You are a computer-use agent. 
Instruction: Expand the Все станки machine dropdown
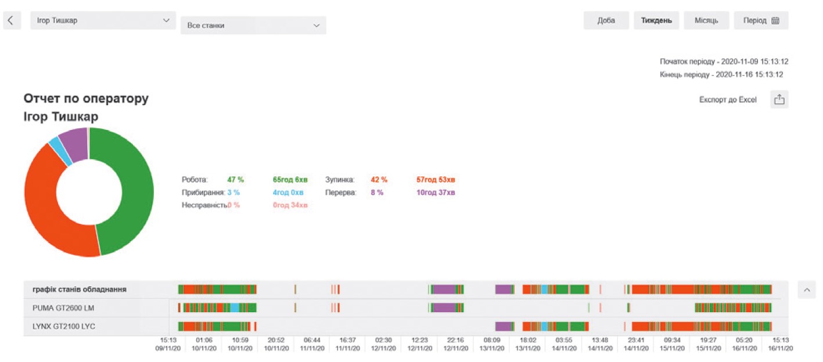click(253, 26)
